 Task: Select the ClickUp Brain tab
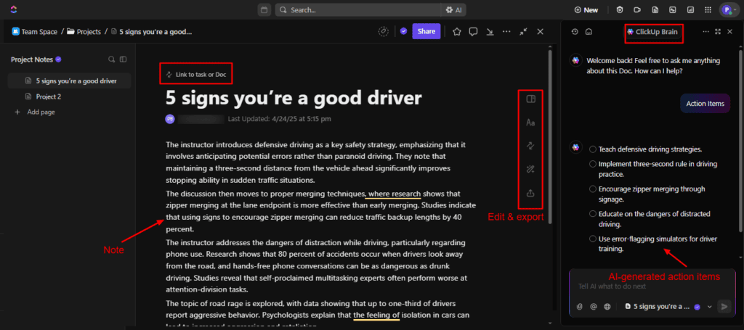click(x=652, y=32)
